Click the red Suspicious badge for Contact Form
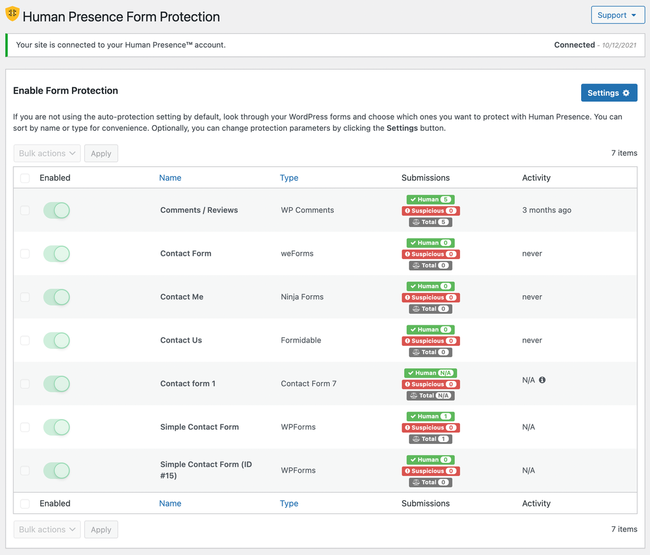Image resolution: width=650 pixels, height=555 pixels. (430, 254)
